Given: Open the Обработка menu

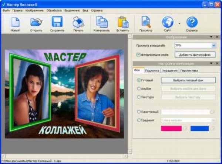Looking at the screenshot, I should (54, 10).
